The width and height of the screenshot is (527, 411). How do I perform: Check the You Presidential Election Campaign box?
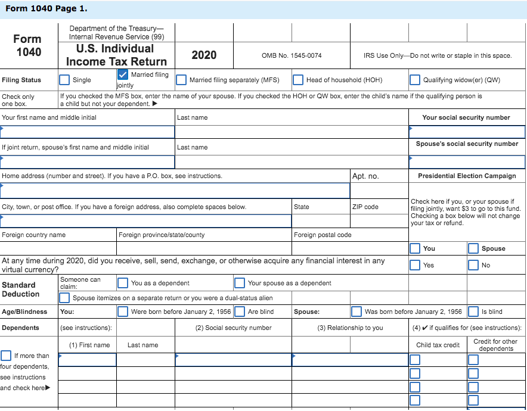pyautogui.click(x=415, y=248)
